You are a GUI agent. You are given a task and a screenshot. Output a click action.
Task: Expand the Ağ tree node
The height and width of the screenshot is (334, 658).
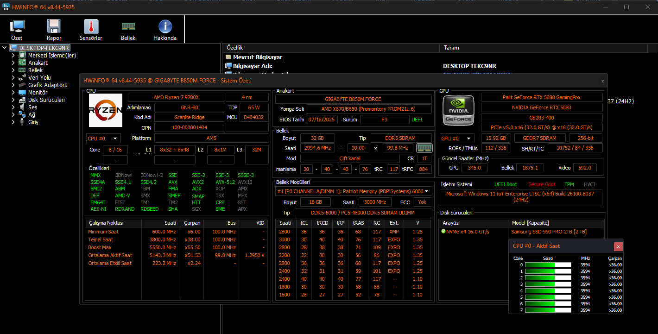[x=13, y=114]
